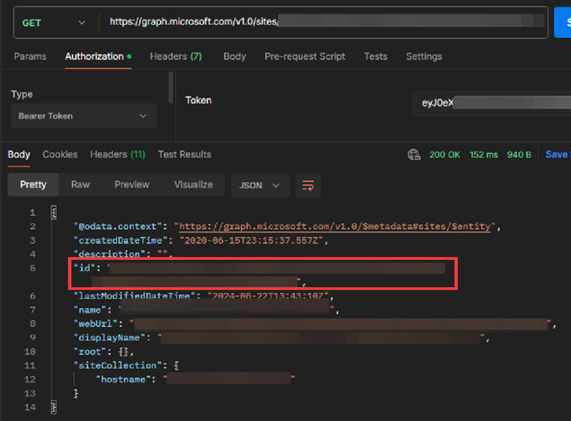The image size is (571, 421).
Task: Switch to the Headers (7) request tab
Action: tap(176, 56)
